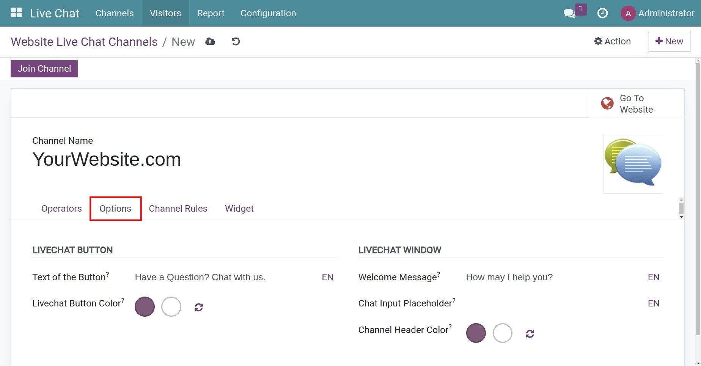Switch to the Channel Rules tab

tap(178, 208)
